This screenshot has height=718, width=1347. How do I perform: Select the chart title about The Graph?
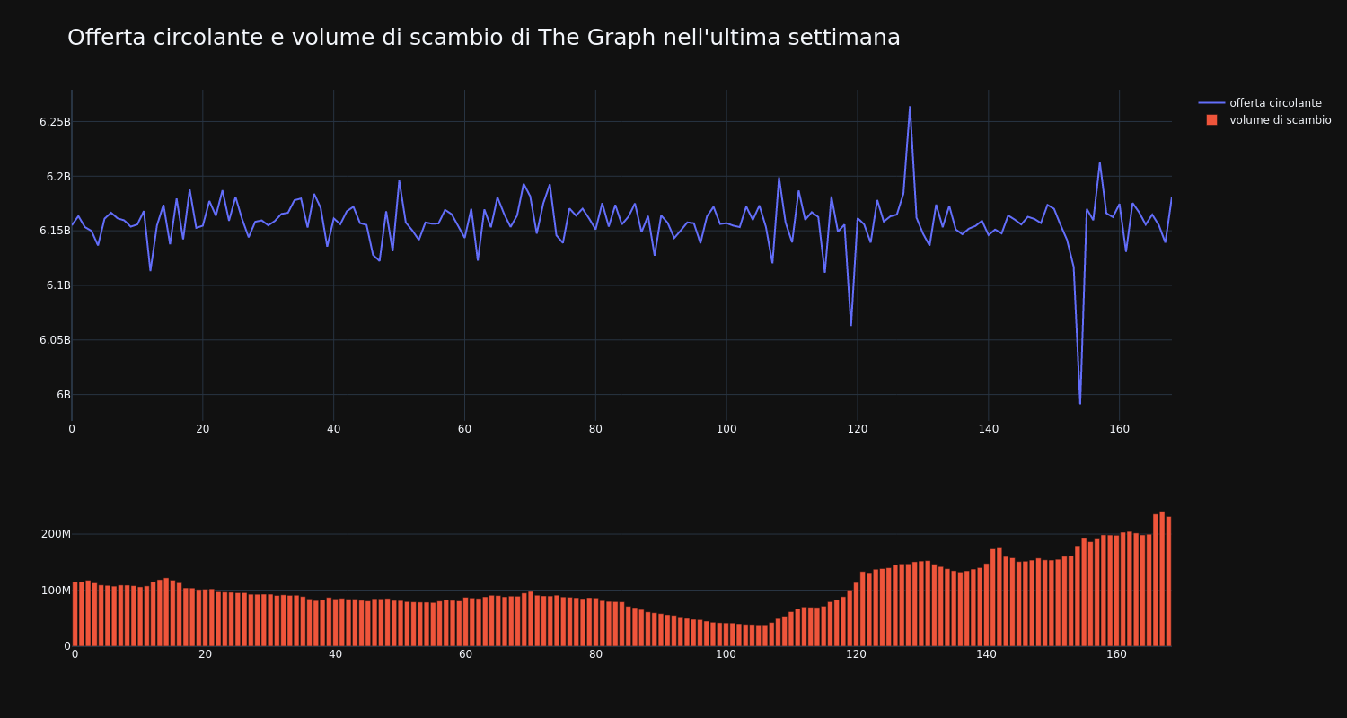pyautogui.click(x=483, y=38)
